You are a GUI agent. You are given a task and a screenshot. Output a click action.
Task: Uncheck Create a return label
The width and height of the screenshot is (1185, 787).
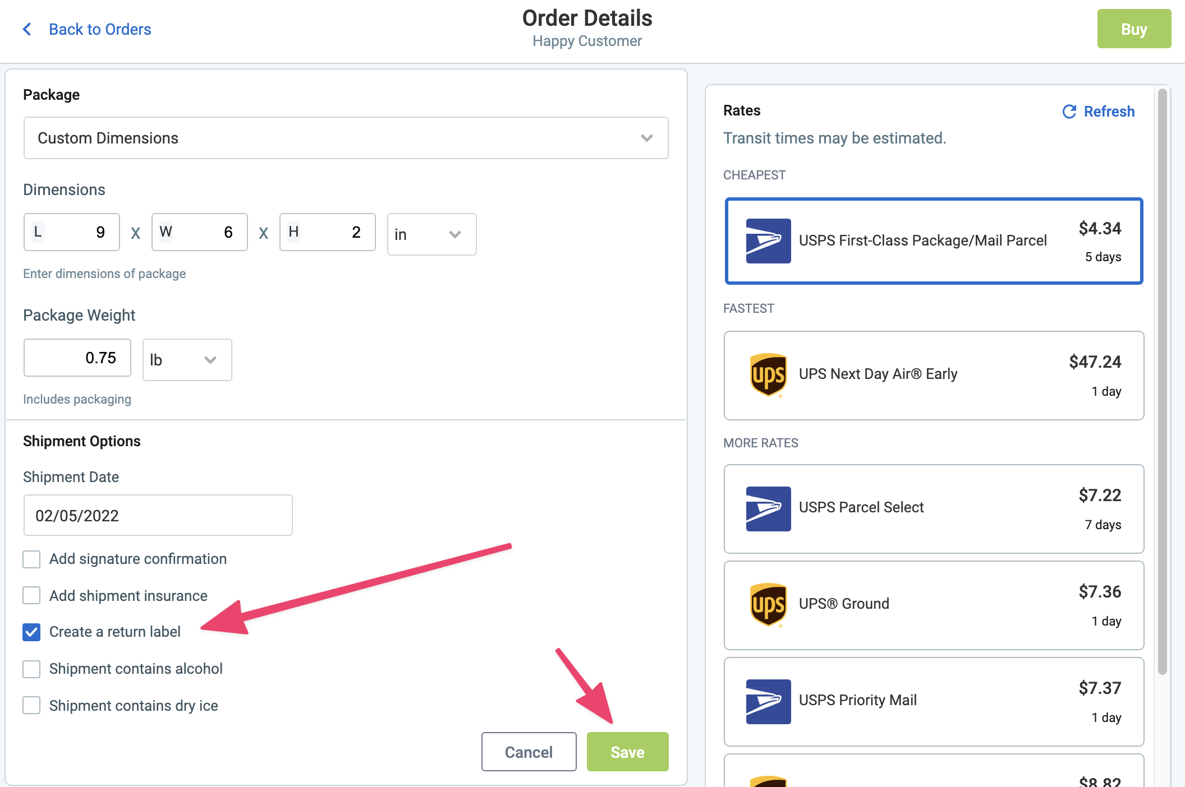click(31, 632)
